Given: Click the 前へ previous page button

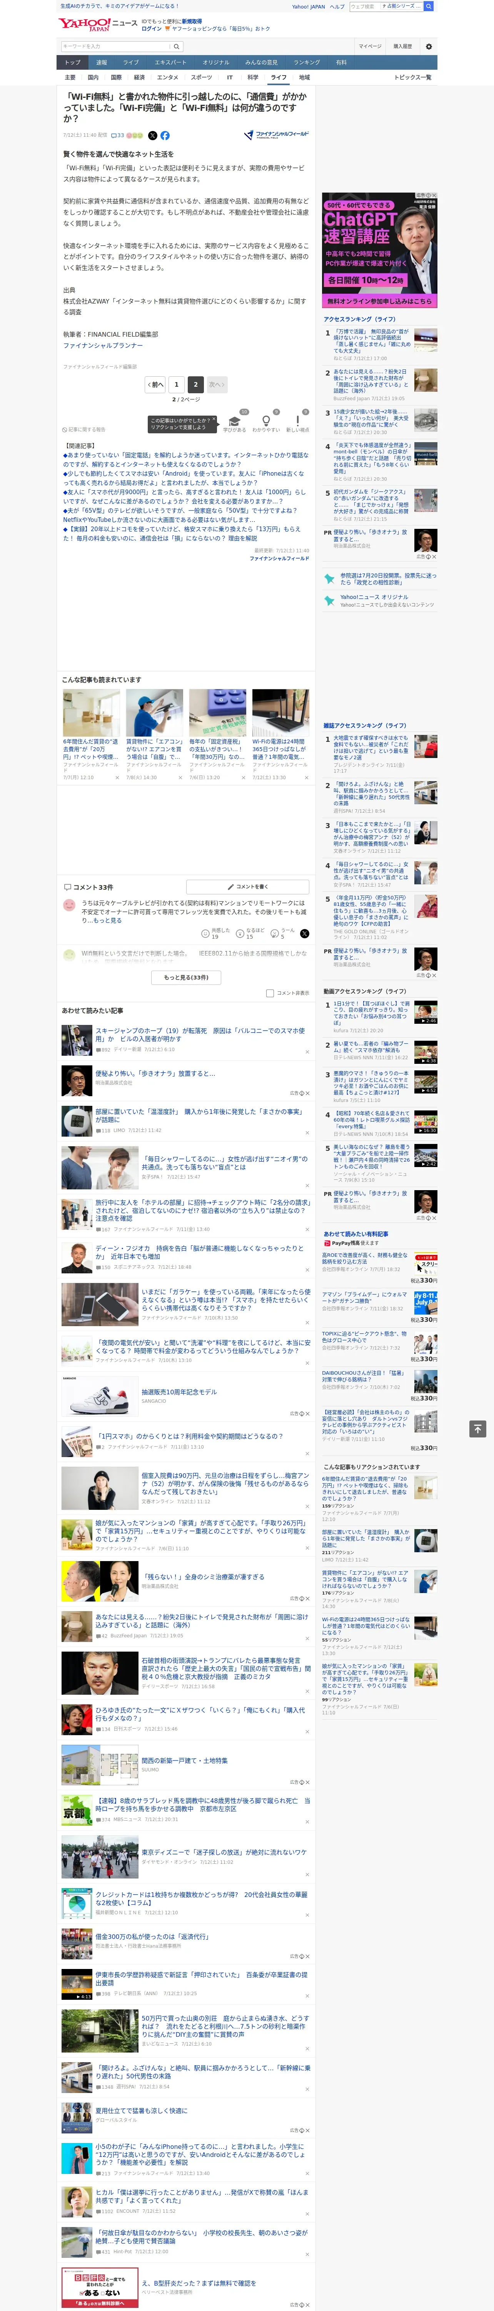Looking at the screenshot, I should [155, 384].
